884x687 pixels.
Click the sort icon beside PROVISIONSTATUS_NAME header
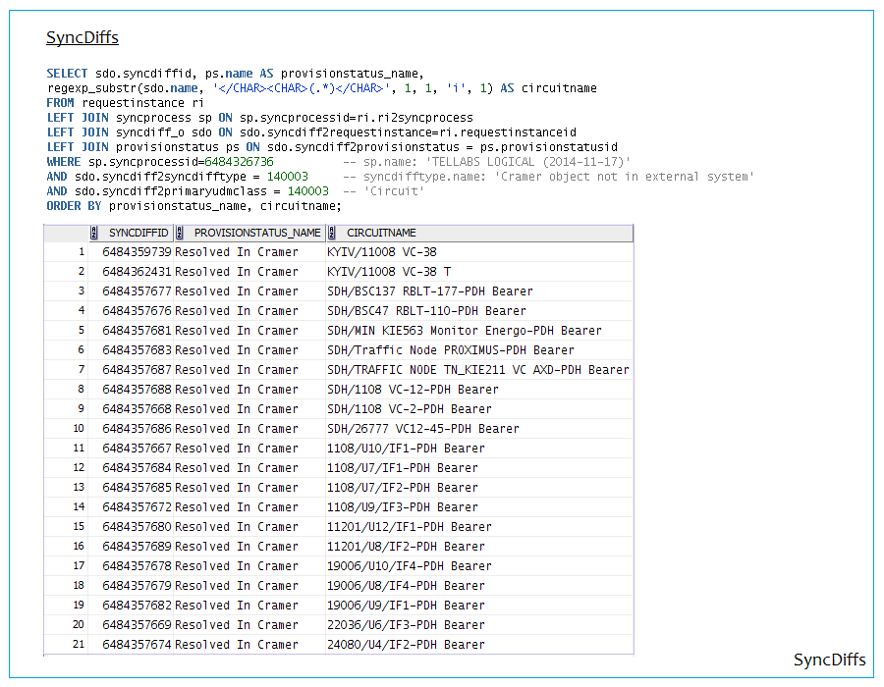[x=179, y=233]
